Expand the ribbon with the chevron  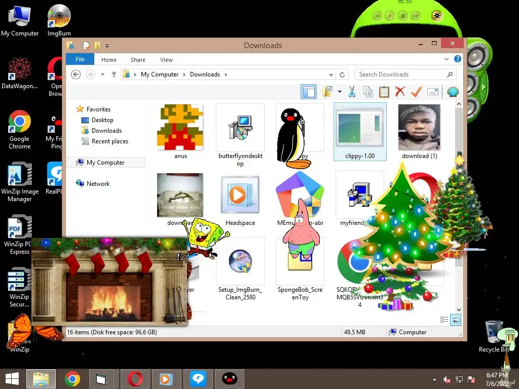point(446,59)
